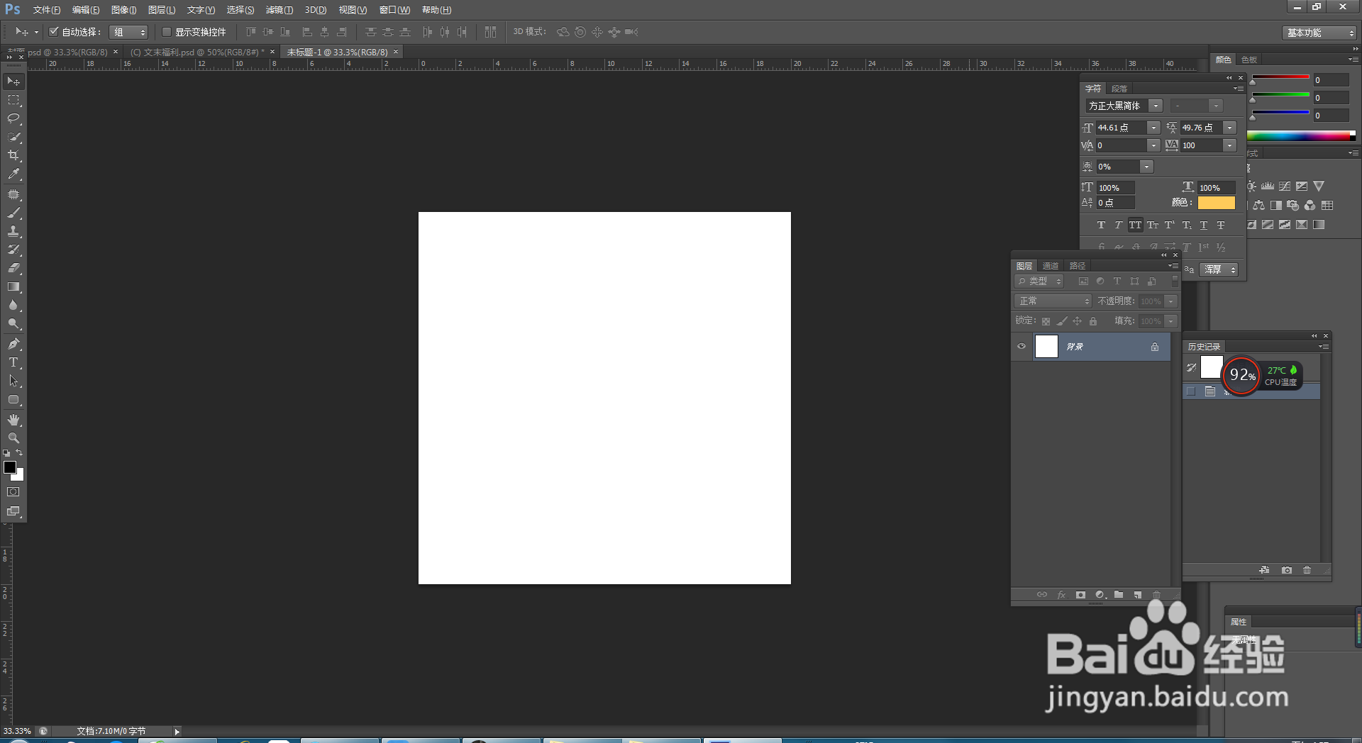The width and height of the screenshot is (1362, 743).
Task: Select the Clone Stamp tool
Action: [x=13, y=231]
